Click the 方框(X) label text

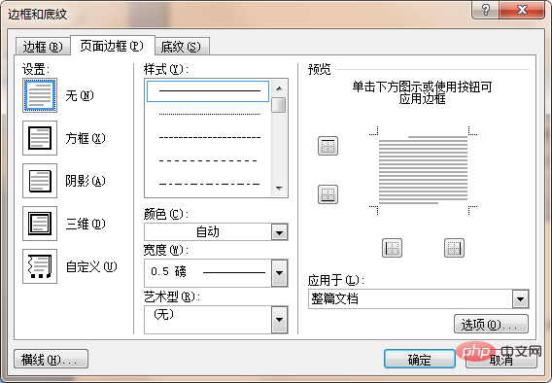click(86, 138)
